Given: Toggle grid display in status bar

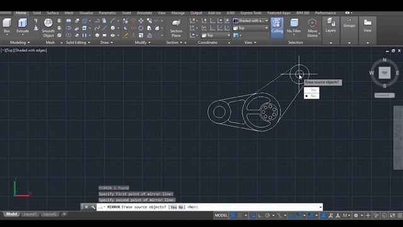Looking at the screenshot, I should [x=233, y=216].
